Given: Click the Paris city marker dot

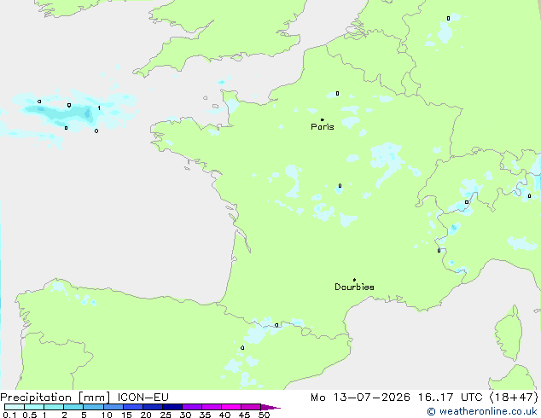Looking at the screenshot, I should [323, 119].
